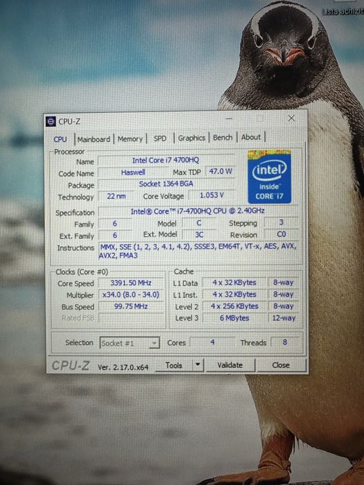Click the Cores value 4
Viewport: 364px width, 485px height.
pyautogui.click(x=212, y=342)
